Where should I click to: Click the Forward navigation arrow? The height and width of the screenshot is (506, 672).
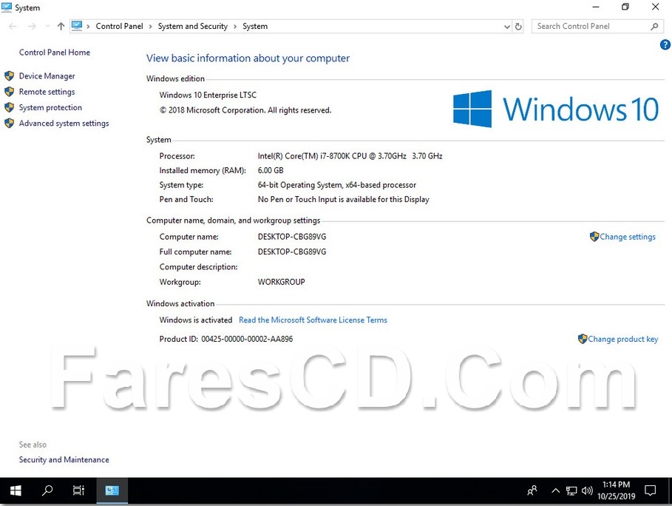pyautogui.click(x=32, y=27)
